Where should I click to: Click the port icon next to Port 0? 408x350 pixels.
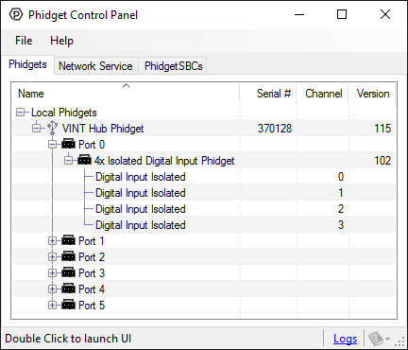click(x=68, y=144)
